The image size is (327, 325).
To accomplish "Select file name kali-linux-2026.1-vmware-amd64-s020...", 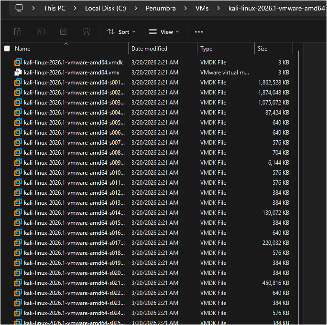I will click(x=74, y=273).
